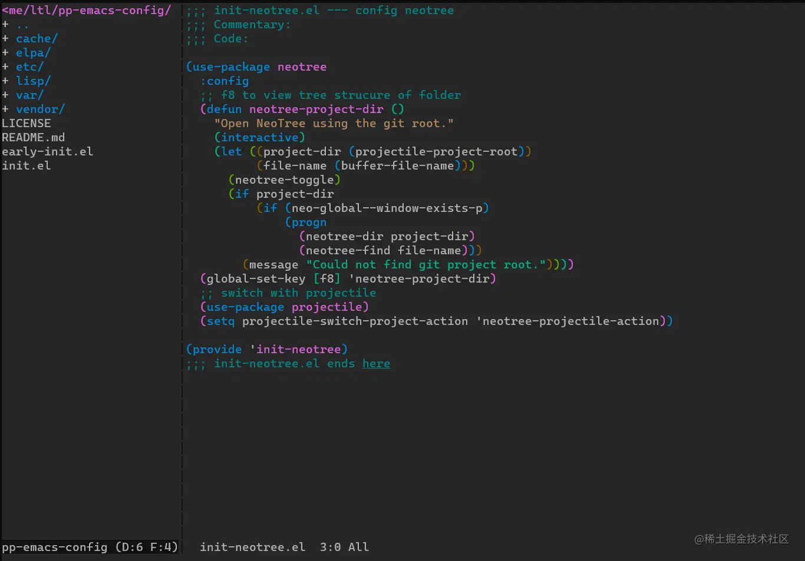Image resolution: width=805 pixels, height=561 pixels.
Task: Click the plus sign beside parent directory ..
Action: tap(5, 24)
